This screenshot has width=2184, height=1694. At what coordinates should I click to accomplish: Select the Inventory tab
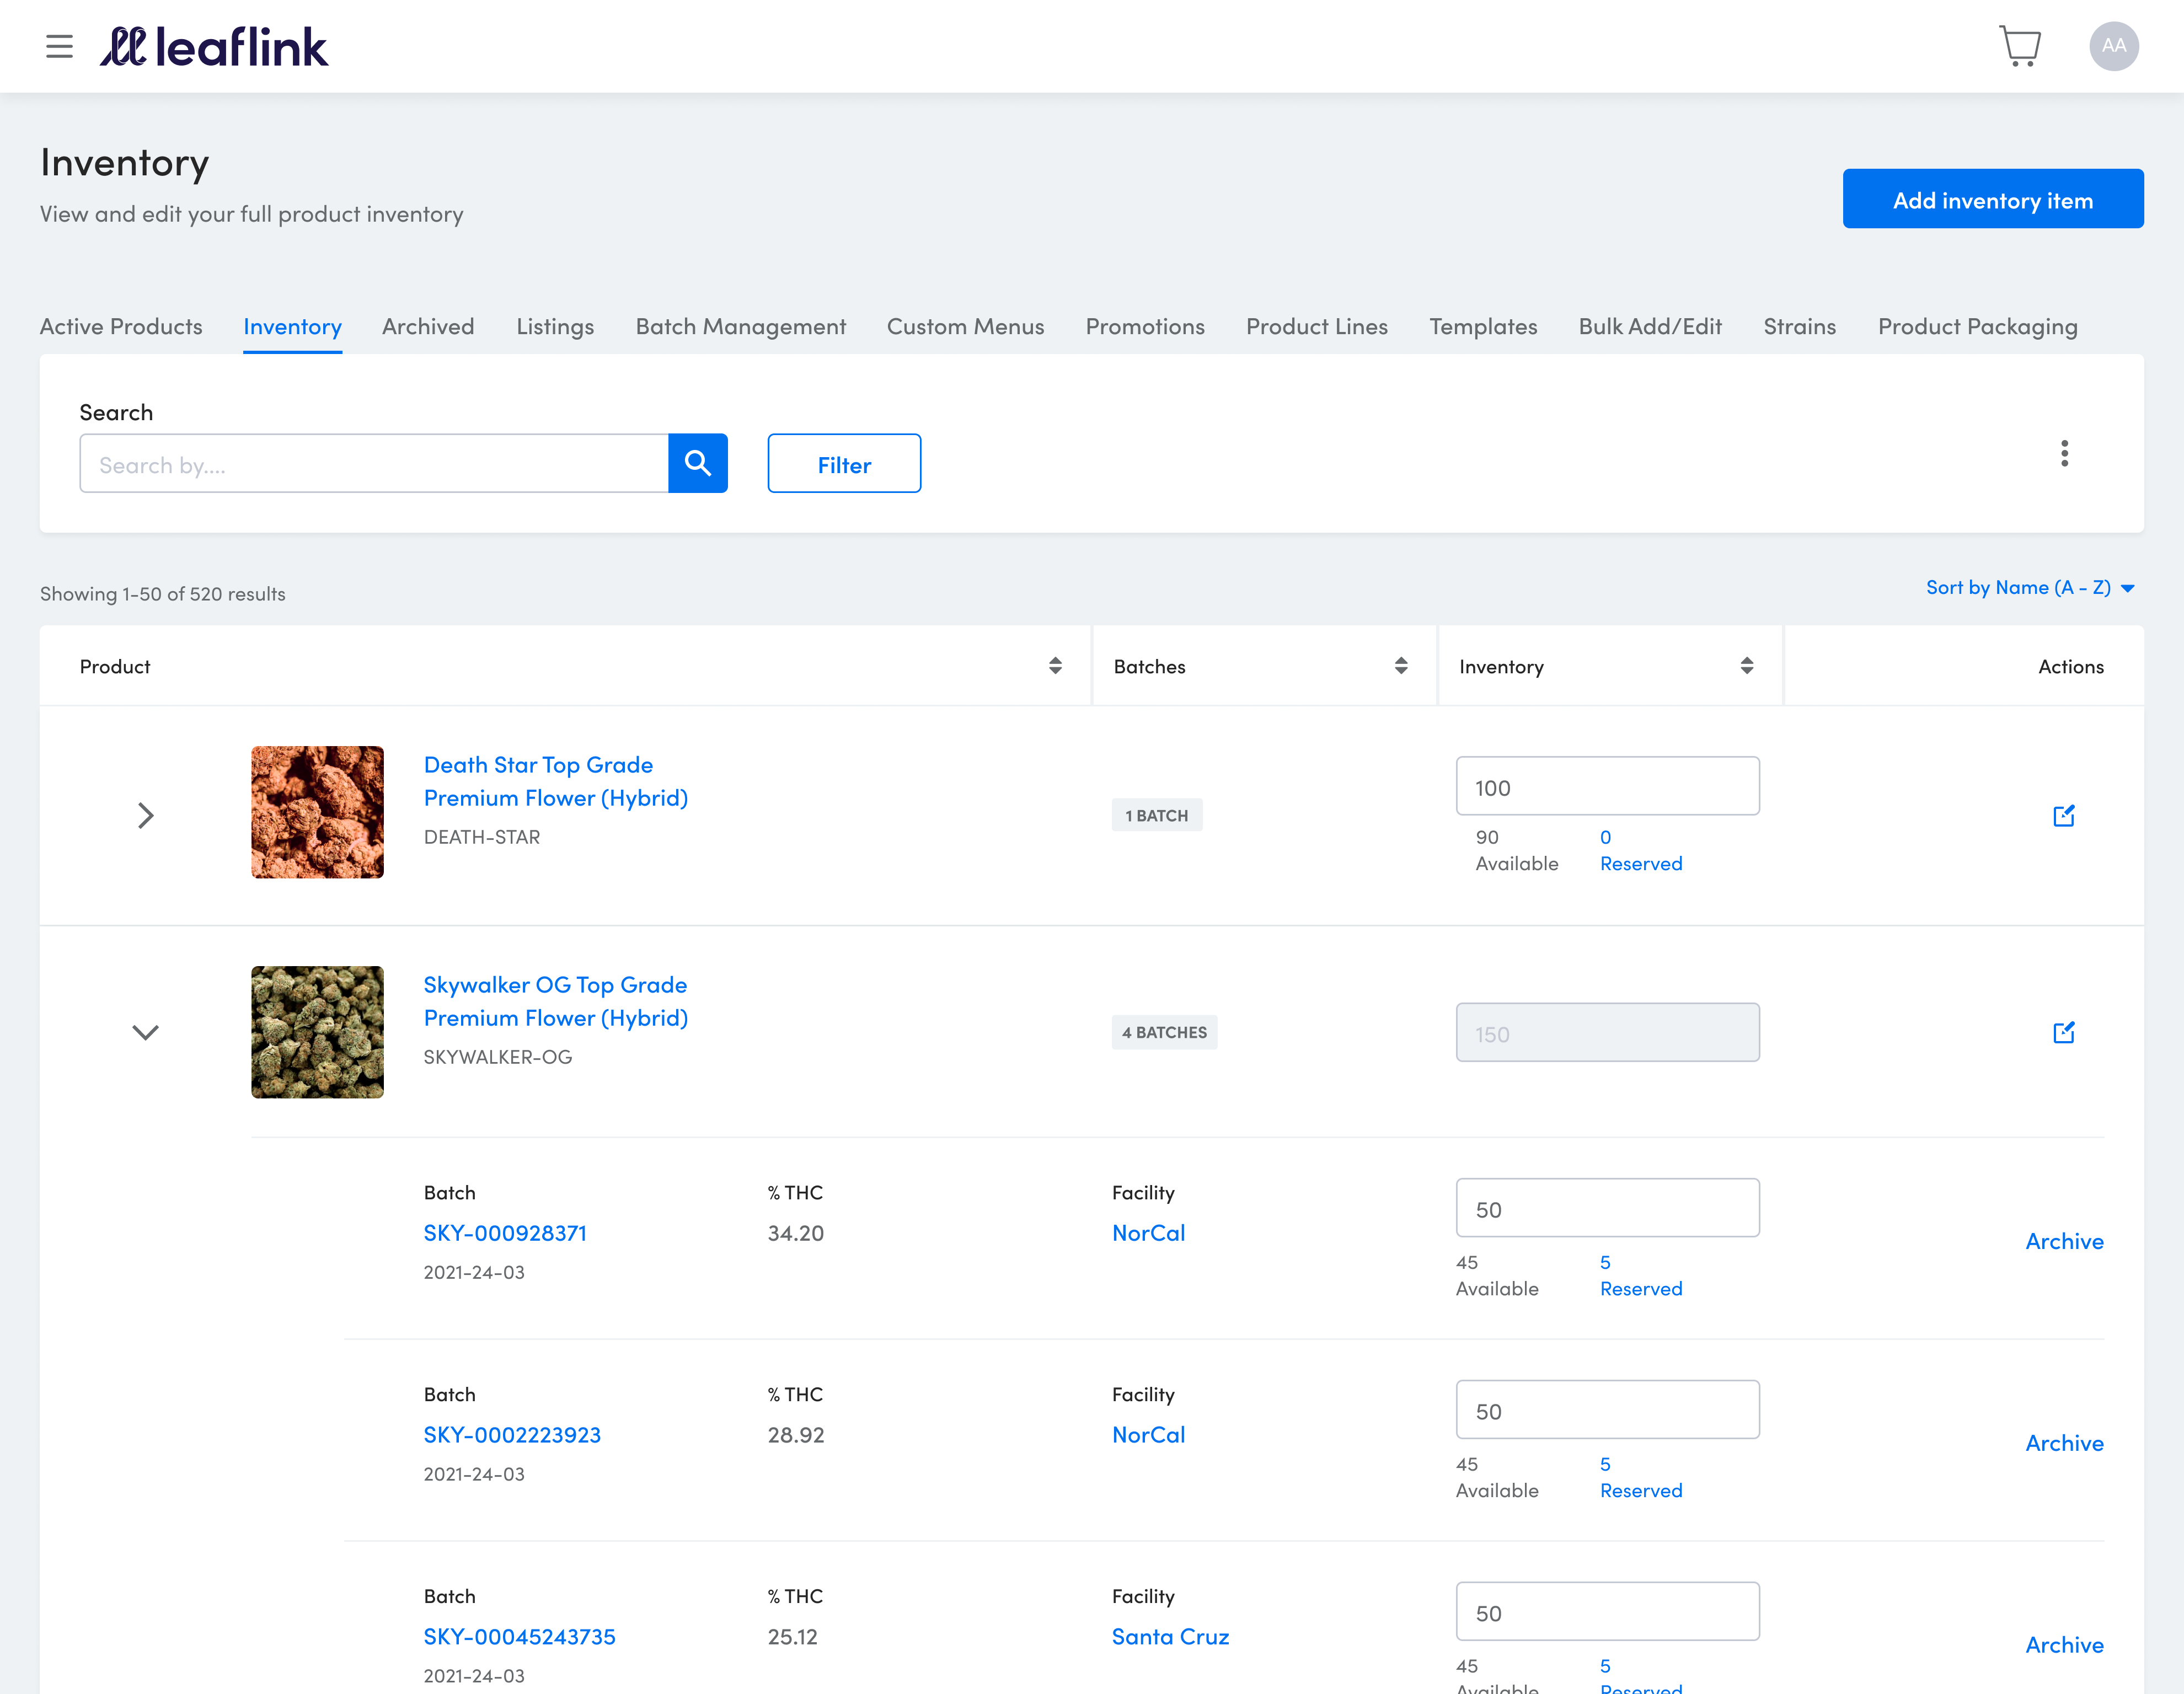tap(292, 326)
